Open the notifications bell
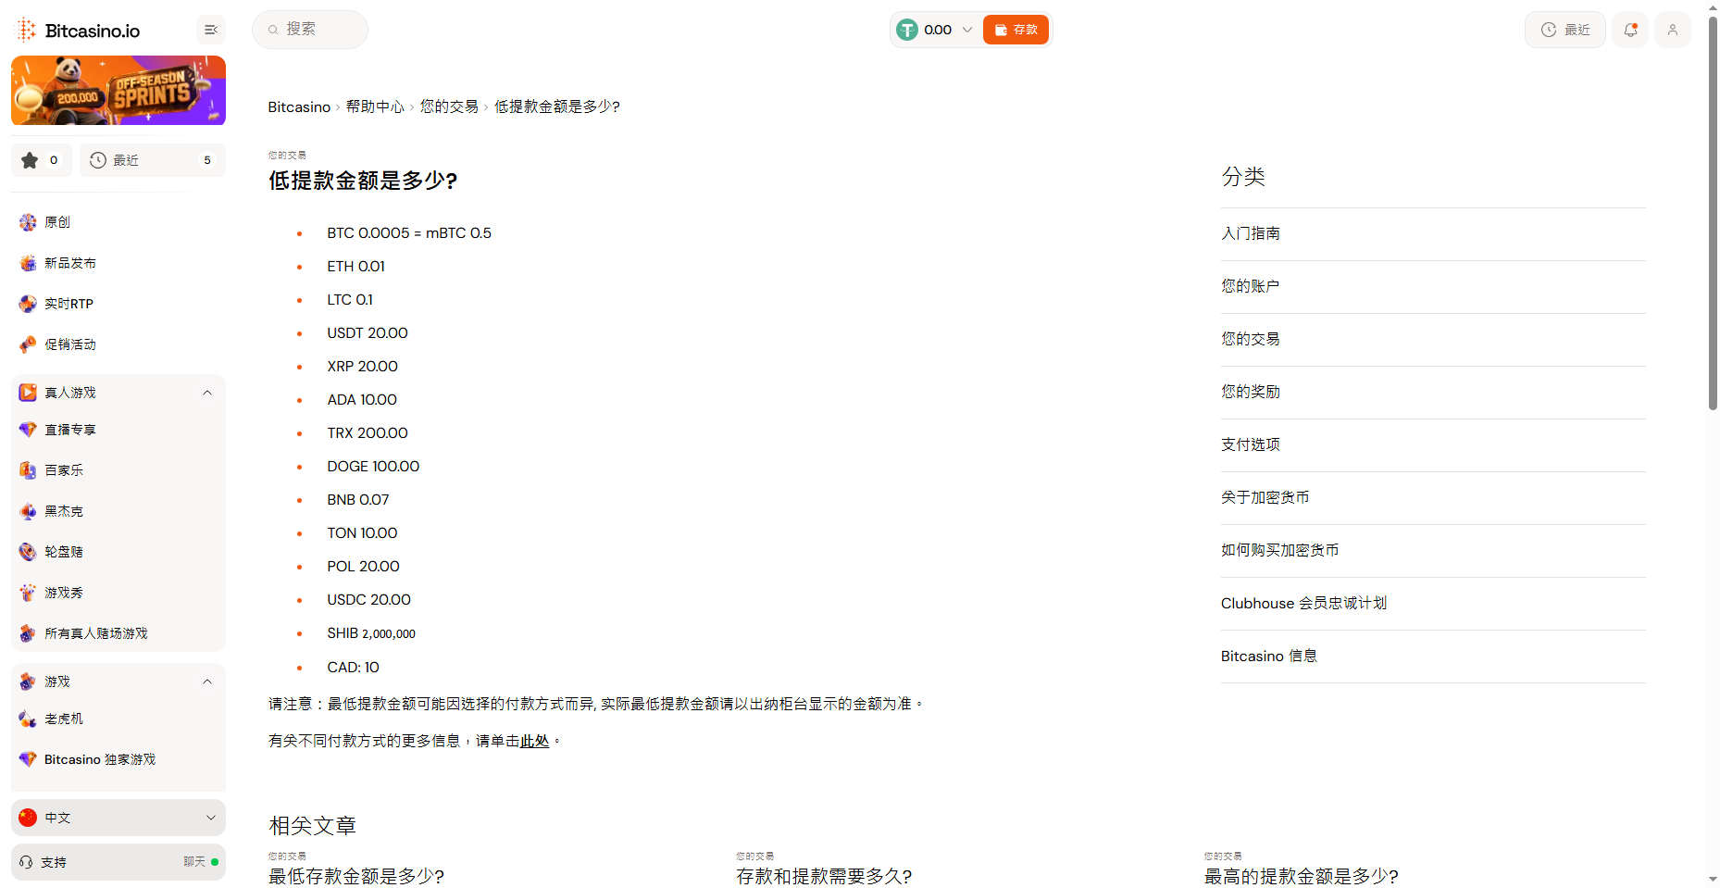The width and height of the screenshot is (1720, 888). [x=1630, y=30]
